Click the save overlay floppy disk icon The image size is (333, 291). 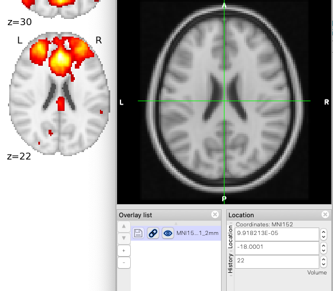click(x=138, y=233)
